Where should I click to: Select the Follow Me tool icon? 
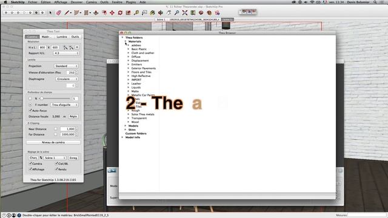104,13
